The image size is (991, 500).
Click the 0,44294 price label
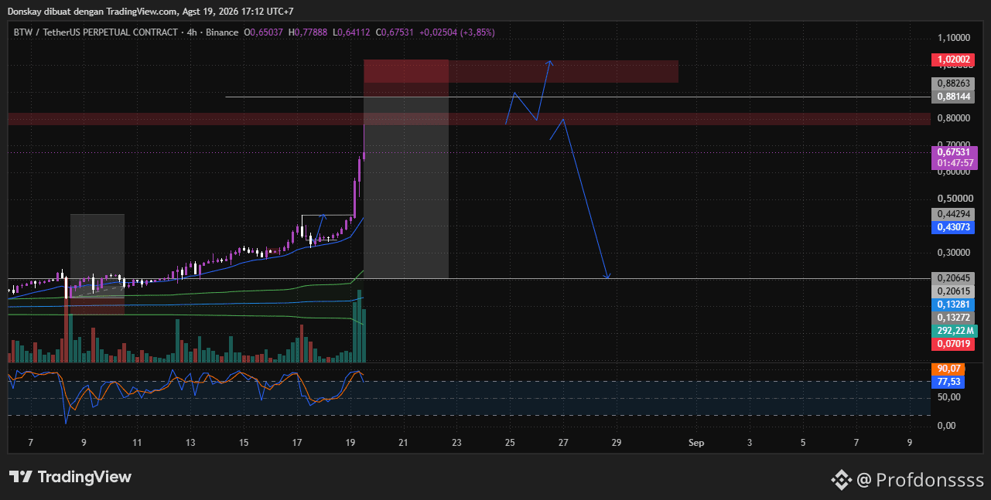(954, 214)
